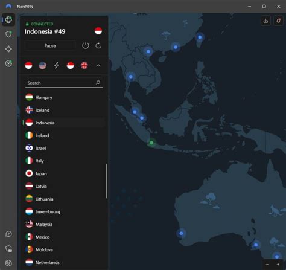This screenshot has width=286, height=270.
Task: Select first Indonesia flag in recent connections
Action: pos(28,65)
